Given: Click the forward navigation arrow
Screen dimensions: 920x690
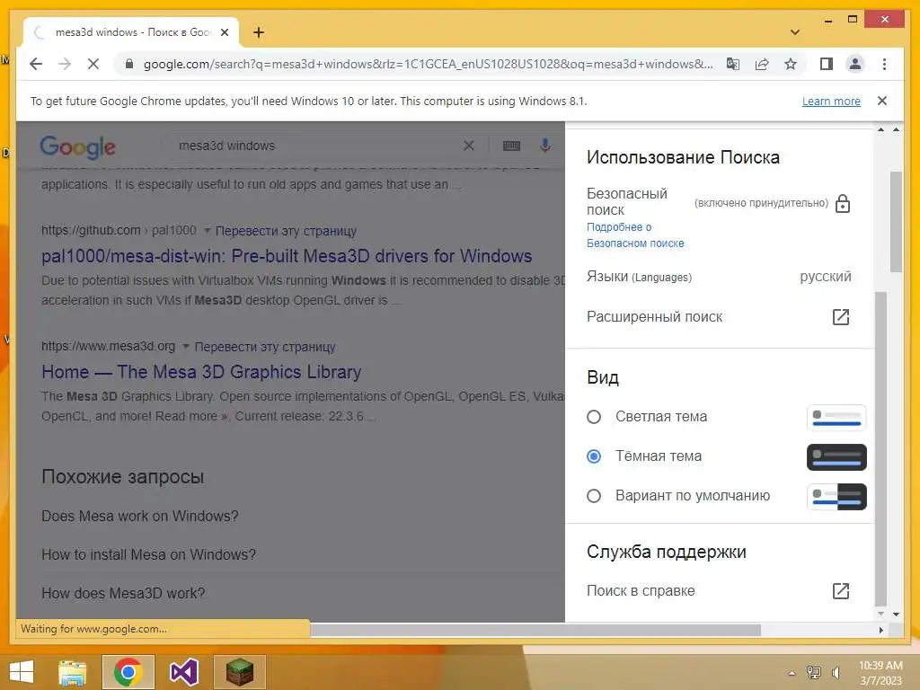Looking at the screenshot, I should [x=65, y=64].
